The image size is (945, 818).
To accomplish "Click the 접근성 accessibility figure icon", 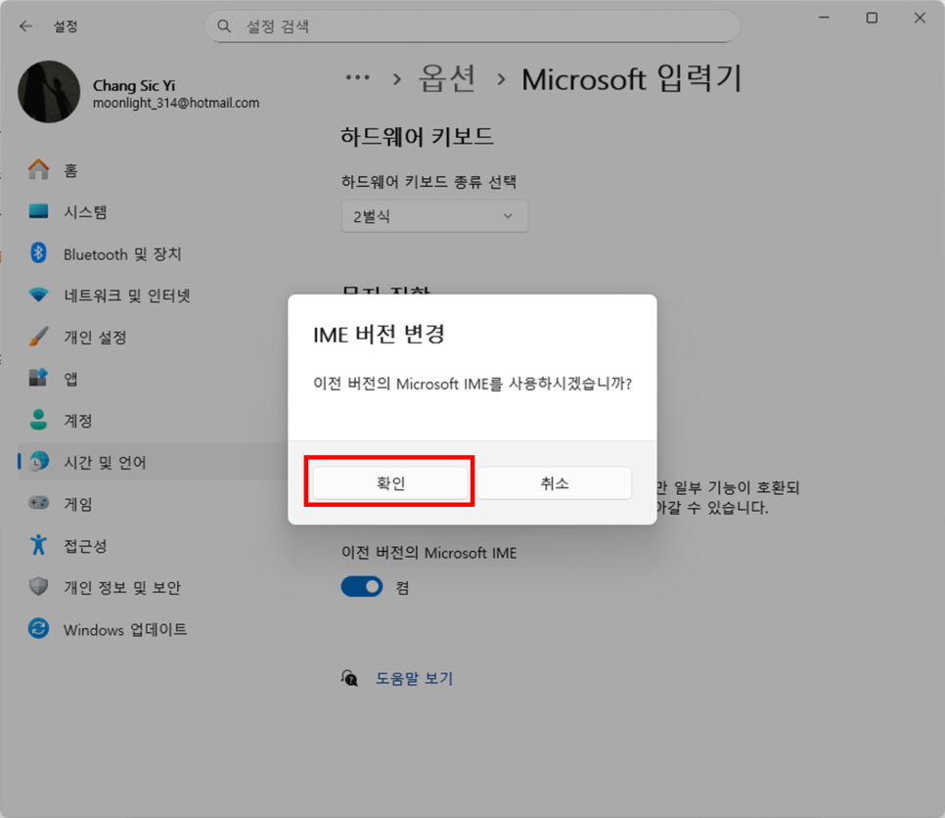I will click(38, 544).
